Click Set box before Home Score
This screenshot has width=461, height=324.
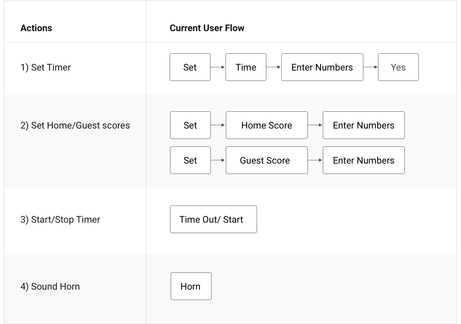(x=190, y=125)
